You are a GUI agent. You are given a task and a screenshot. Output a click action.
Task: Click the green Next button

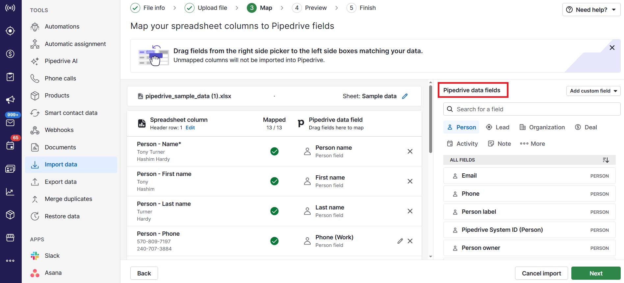coord(596,273)
